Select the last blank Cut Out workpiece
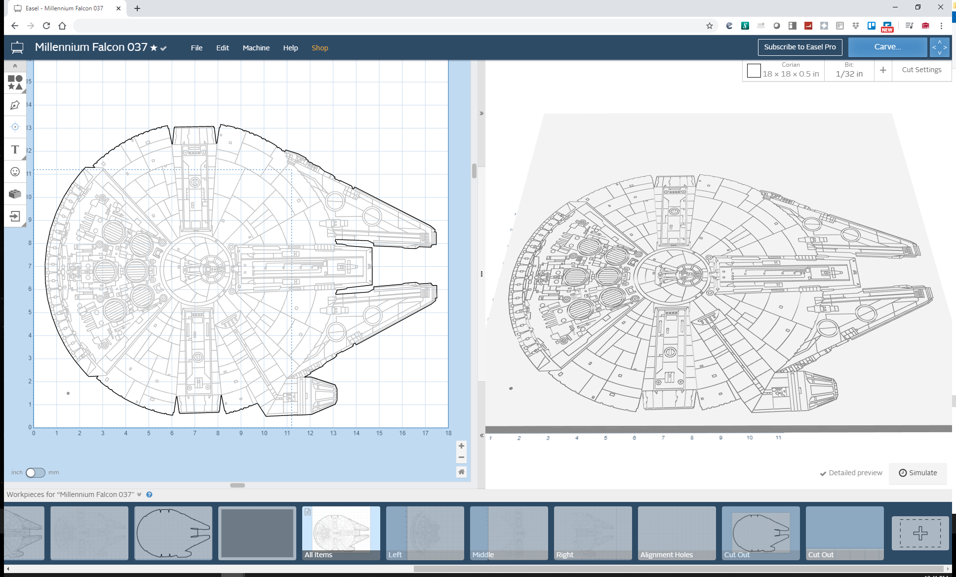956x577 pixels. pos(844,533)
